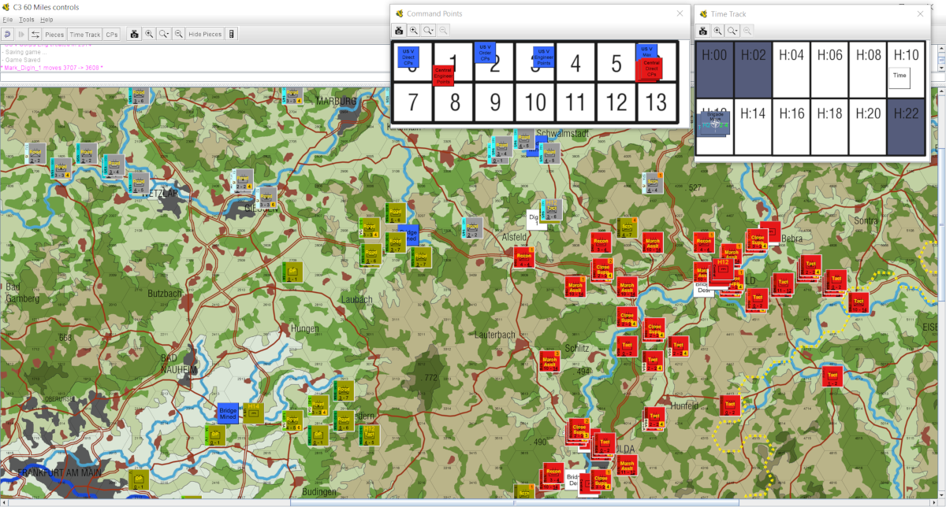Image resolution: width=946 pixels, height=507 pixels.
Task: Click cell 7 in Command Points track
Action: tap(413, 102)
